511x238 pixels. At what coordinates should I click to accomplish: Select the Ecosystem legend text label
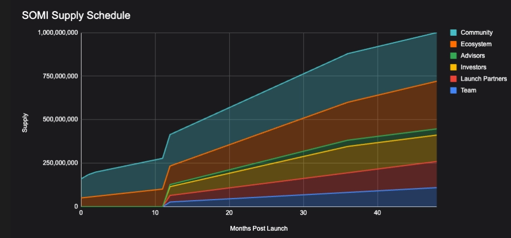coord(476,44)
